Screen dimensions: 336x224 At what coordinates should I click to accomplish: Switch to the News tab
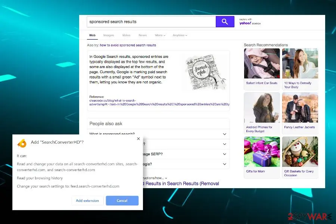click(x=143, y=35)
